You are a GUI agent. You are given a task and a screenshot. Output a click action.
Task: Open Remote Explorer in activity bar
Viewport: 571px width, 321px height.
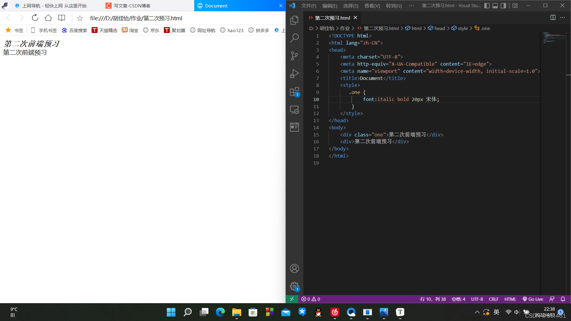pos(294,110)
